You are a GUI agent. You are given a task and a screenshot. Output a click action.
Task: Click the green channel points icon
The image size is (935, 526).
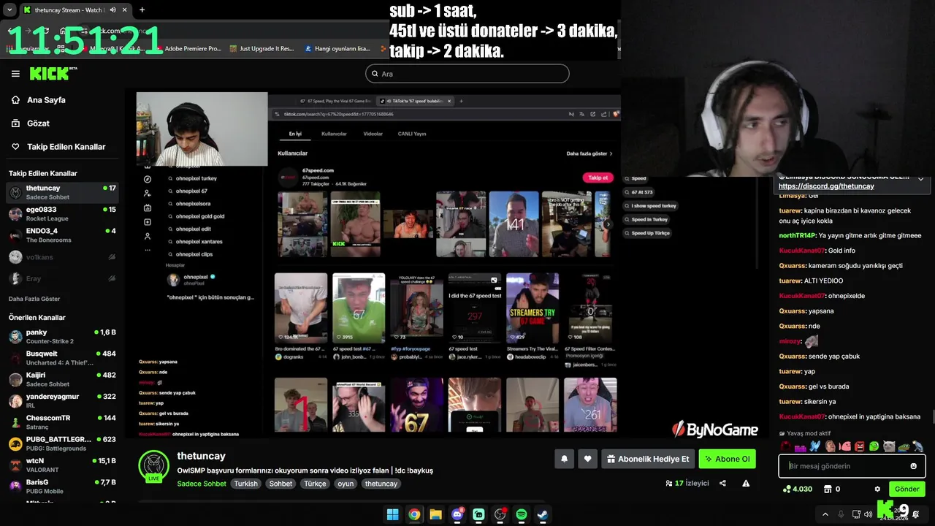click(x=787, y=489)
